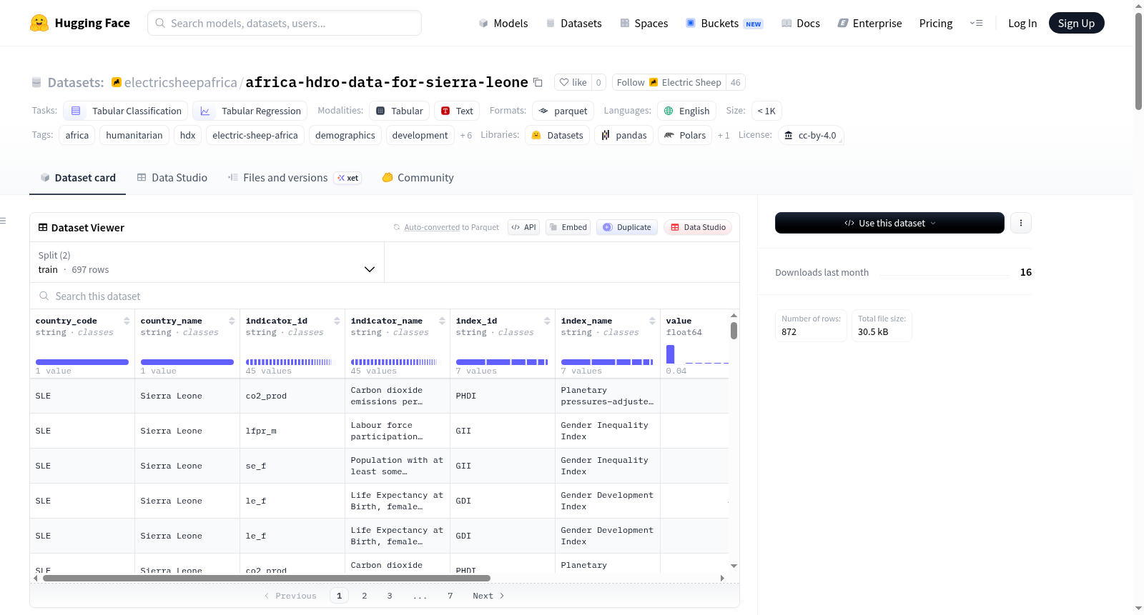Switch to the Data Studio tab
This screenshot has width=1144, height=615.
pyautogui.click(x=172, y=178)
